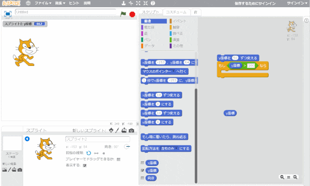The height and width of the screenshot is (186, 310).
Task: Select the 動き block category
Action: pos(154,21)
